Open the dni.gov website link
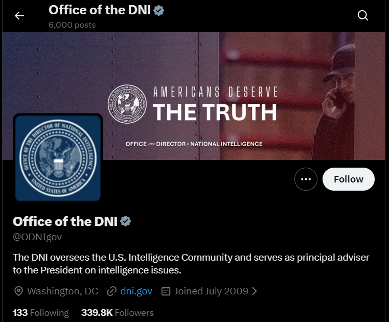 pos(136,291)
